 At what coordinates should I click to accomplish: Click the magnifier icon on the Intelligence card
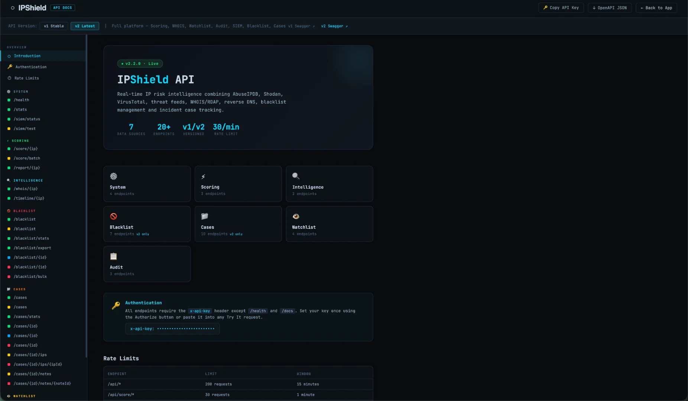click(296, 176)
